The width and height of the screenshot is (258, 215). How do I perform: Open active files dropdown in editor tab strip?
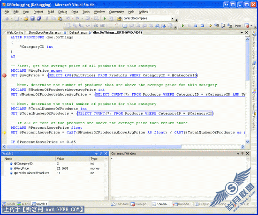(x=242, y=32)
